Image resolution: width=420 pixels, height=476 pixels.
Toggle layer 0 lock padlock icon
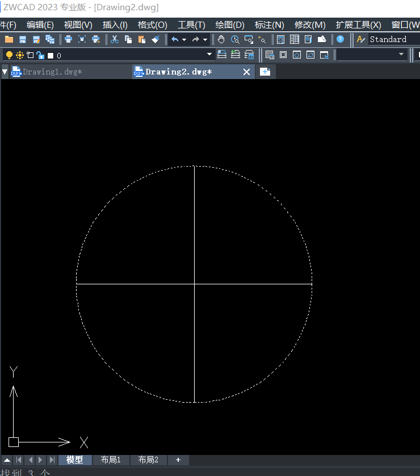pos(40,55)
